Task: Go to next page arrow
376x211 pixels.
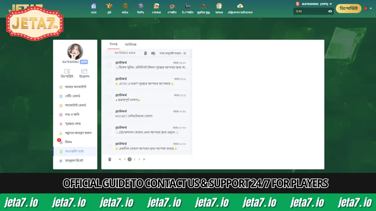Action: (139, 159)
